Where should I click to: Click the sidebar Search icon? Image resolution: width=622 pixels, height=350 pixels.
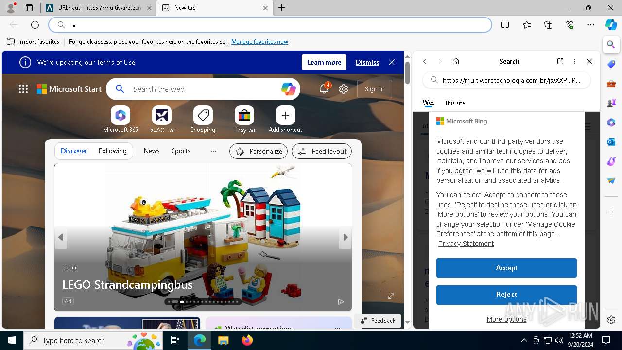(x=611, y=45)
